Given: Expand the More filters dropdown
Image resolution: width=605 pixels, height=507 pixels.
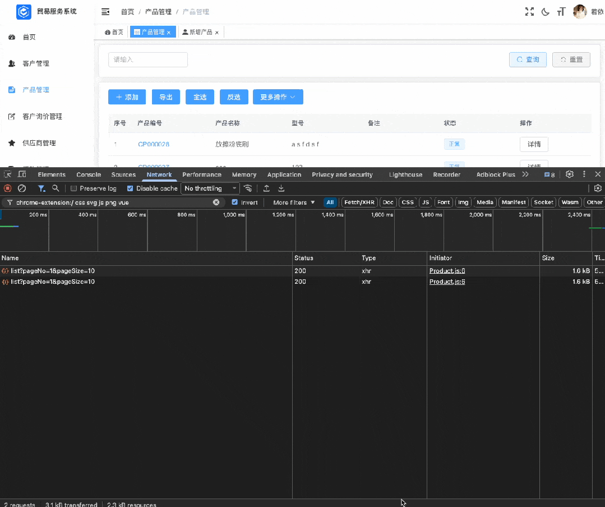Looking at the screenshot, I should 294,202.
